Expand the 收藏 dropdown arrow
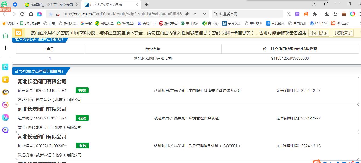This screenshot has height=163, width=361. coord(18,23)
